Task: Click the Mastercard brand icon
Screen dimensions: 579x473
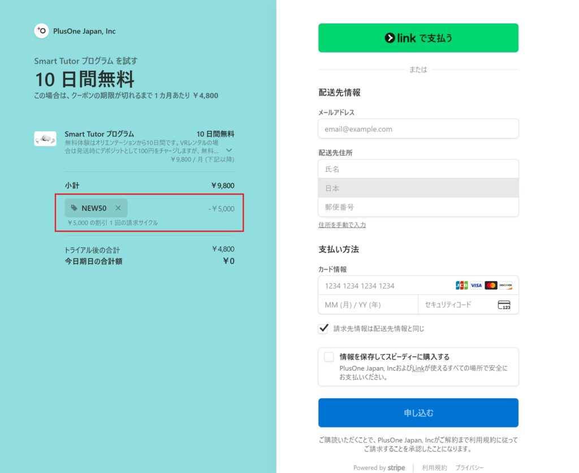Action: (x=491, y=285)
